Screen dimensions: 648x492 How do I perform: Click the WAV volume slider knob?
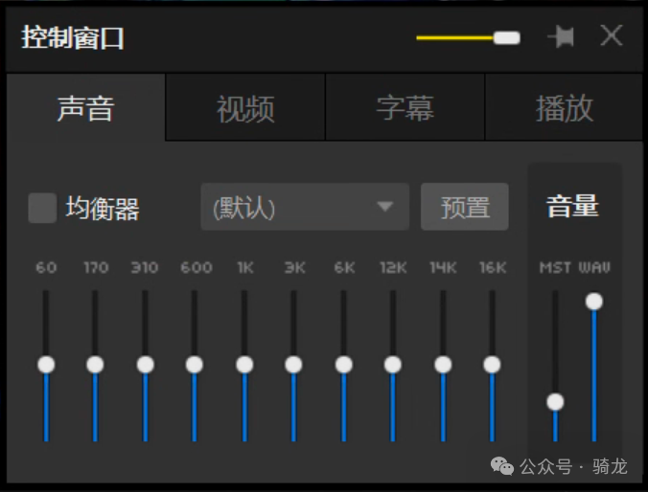coord(594,302)
